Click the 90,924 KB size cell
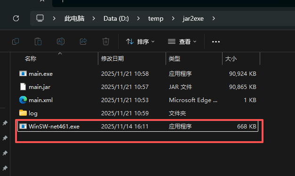295x176 pixels. tap(243, 73)
